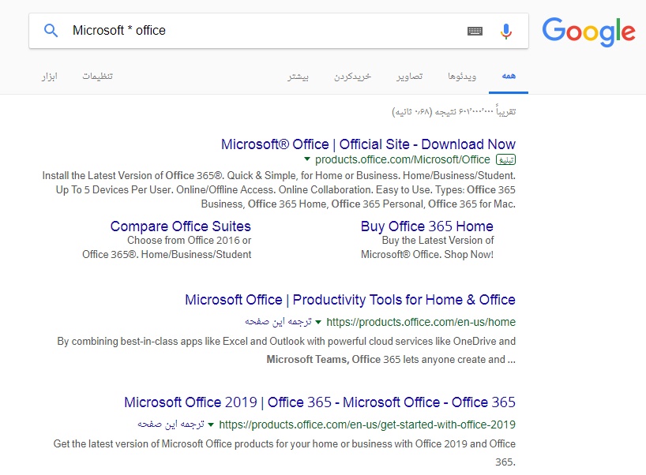This screenshot has width=646, height=475.
Task: Start voice search with microphone icon
Action: pyautogui.click(x=506, y=31)
